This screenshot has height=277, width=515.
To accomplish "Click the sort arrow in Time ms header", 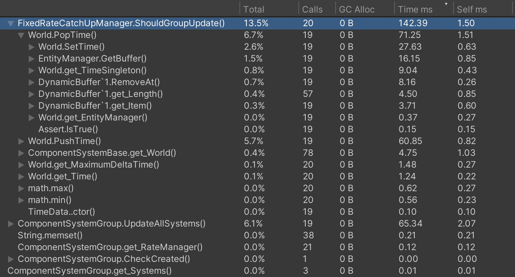I will coord(447,4).
